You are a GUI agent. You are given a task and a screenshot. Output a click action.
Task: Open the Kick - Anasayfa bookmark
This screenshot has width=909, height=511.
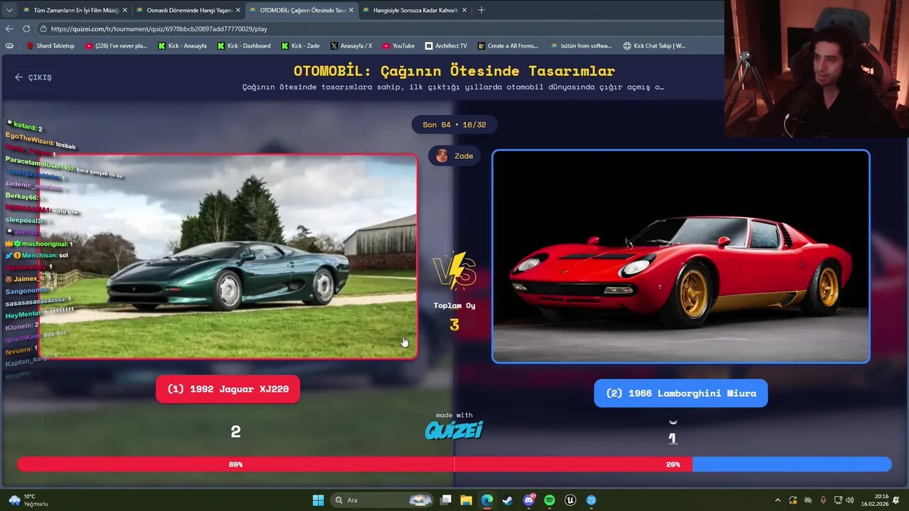tap(183, 45)
